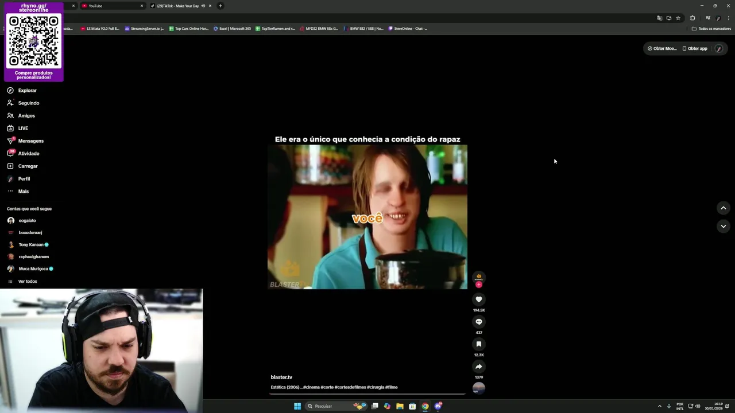The width and height of the screenshot is (735, 413).
Task: Switch to the YouTube browser tab
Action: click(x=109, y=6)
